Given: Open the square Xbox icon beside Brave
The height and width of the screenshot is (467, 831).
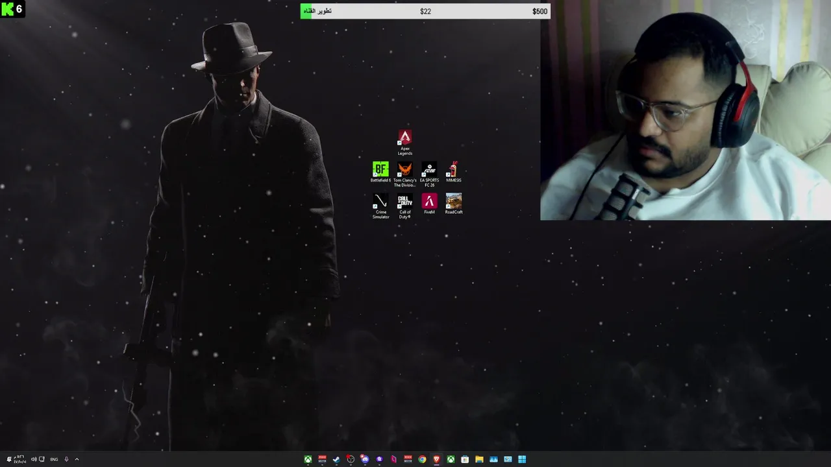Looking at the screenshot, I should tap(451, 459).
